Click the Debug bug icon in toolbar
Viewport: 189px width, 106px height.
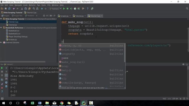68,9
